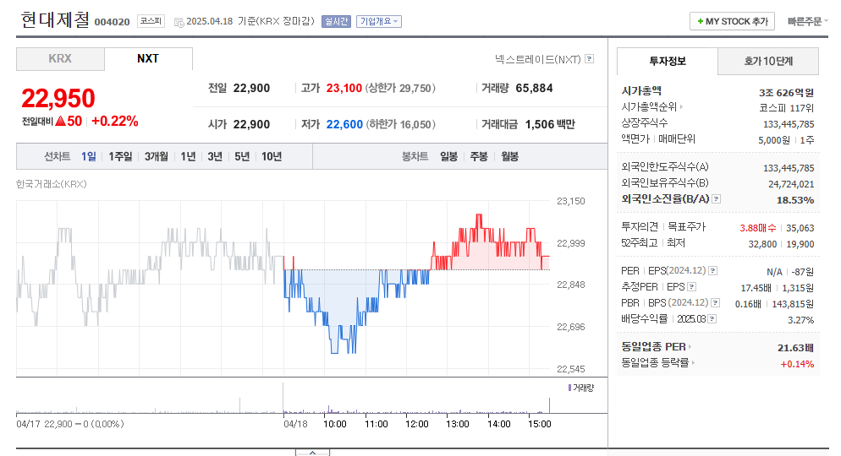Open help icon next to PER EPS(2024.12)
841x456 pixels.
pyautogui.click(x=712, y=271)
